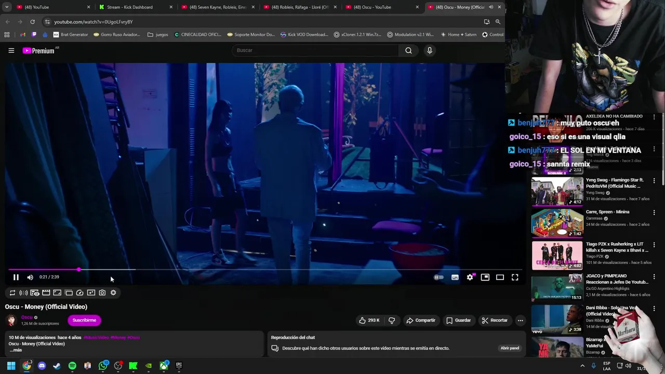The image size is (665, 374).
Task: Open the extension settings gear below the video
Action: point(113,293)
